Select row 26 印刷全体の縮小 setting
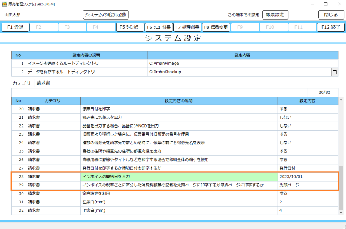The width and height of the screenshot is (346, 229). pyautogui.click(x=175, y=160)
